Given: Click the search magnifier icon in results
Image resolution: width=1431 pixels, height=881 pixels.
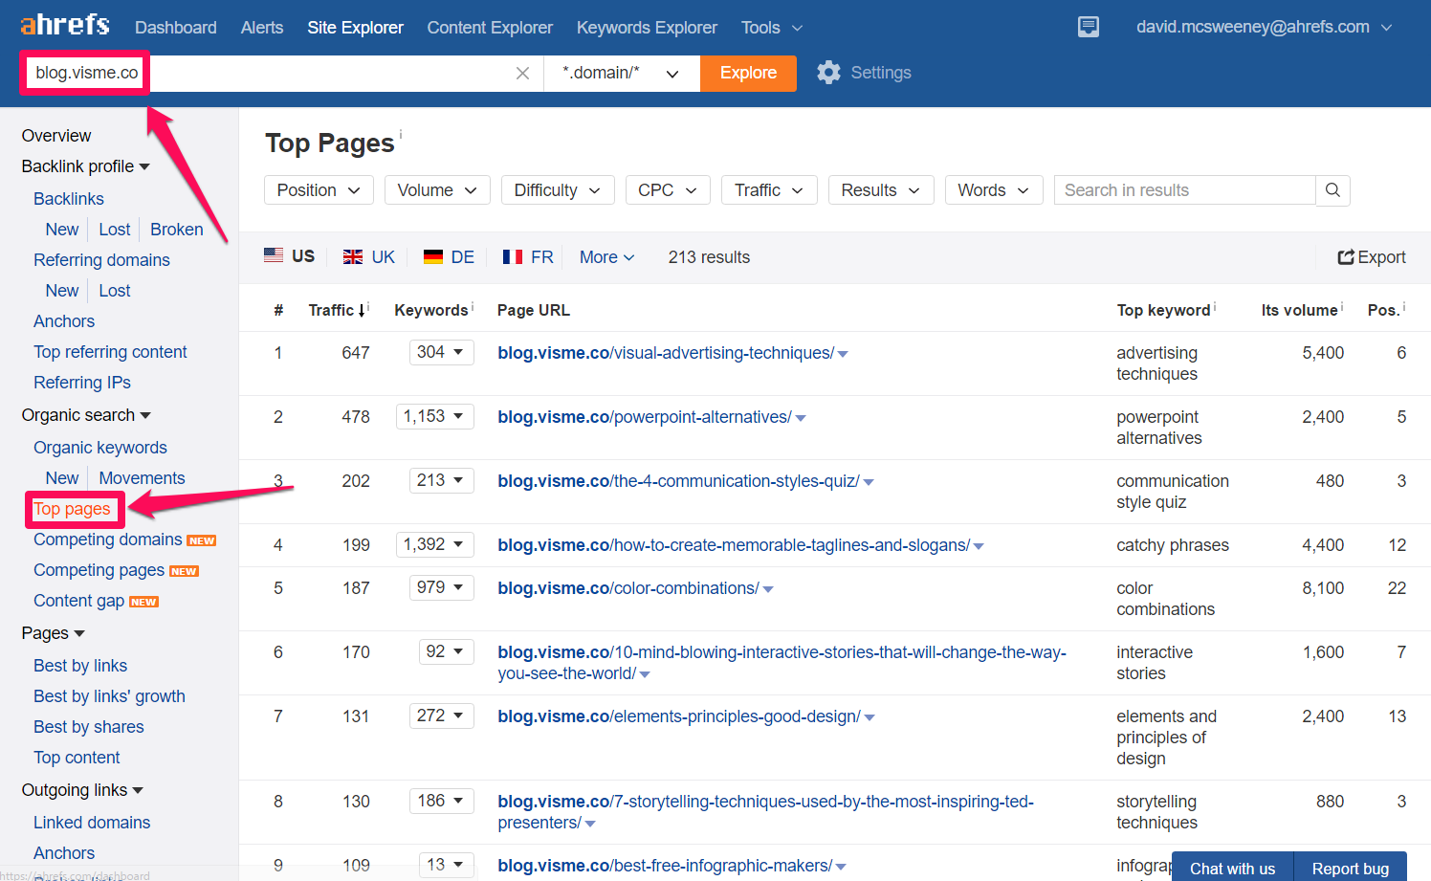Looking at the screenshot, I should click(x=1332, y=190).
